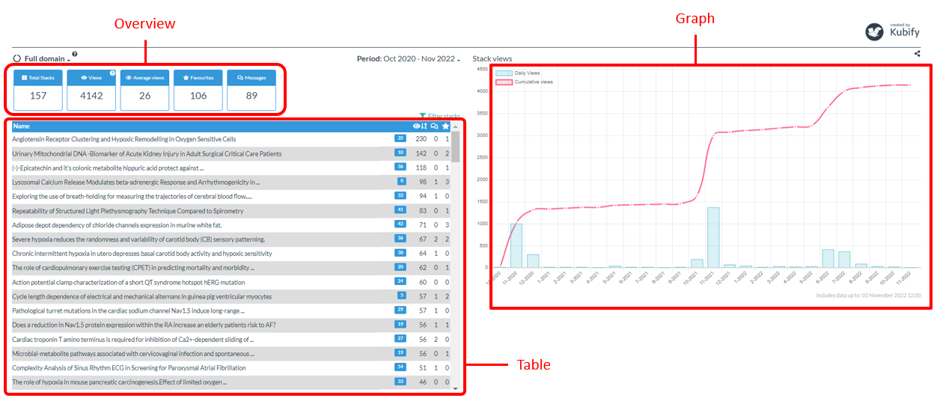The image size is (940, 398).
Task: Open Angiotensin Receptor Clustering stack
Action: click(124, 139)
